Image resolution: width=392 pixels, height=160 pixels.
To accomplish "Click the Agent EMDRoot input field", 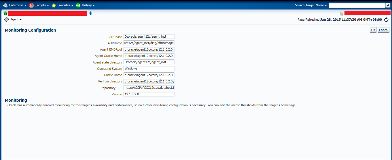I will coord(149,49).
